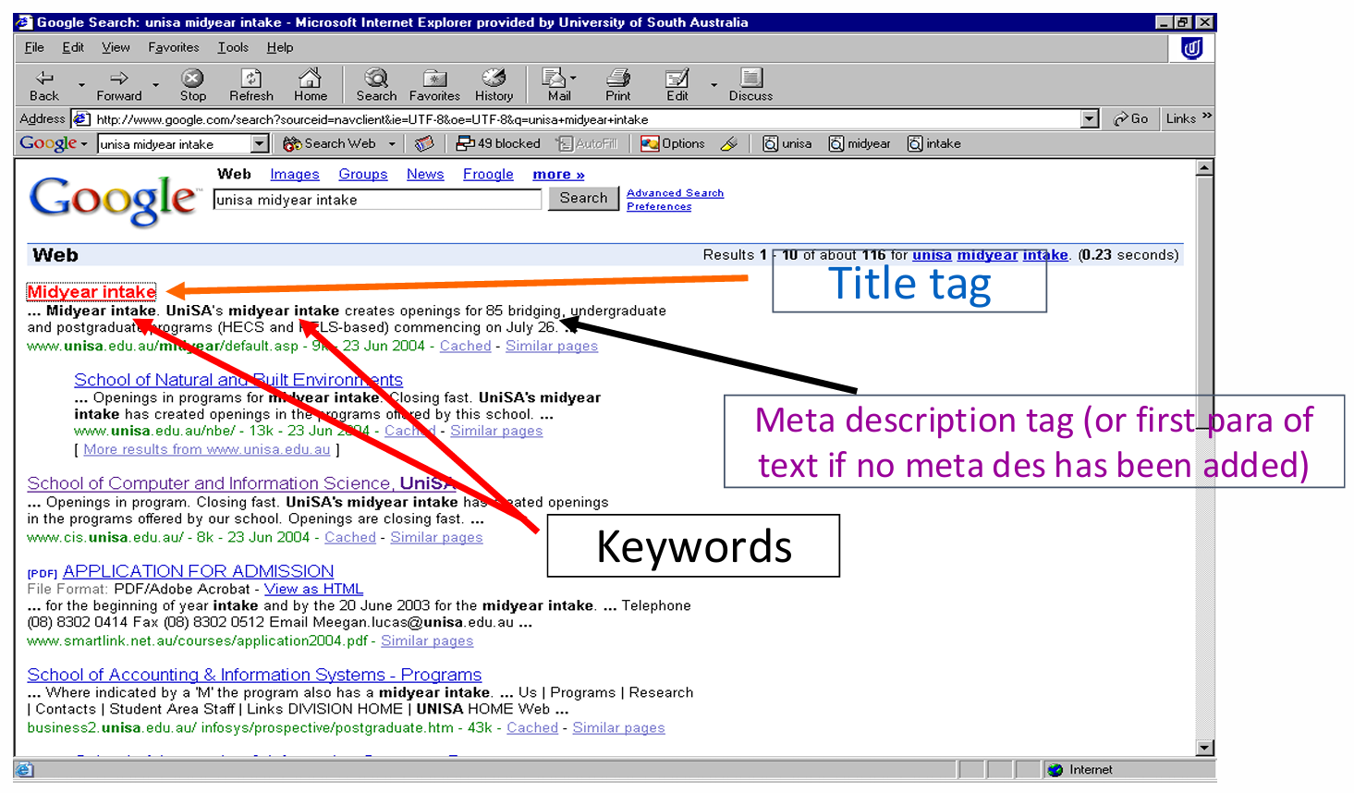Go back with the Back toolbar button
The image size is (1354, 793).
(43, 85)
